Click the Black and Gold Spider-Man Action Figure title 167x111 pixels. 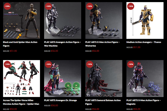[20, 44]
